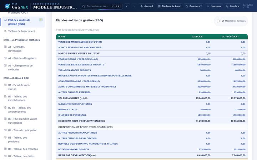Go back with the left arrow
257x160 pixels.
point(127,6)
